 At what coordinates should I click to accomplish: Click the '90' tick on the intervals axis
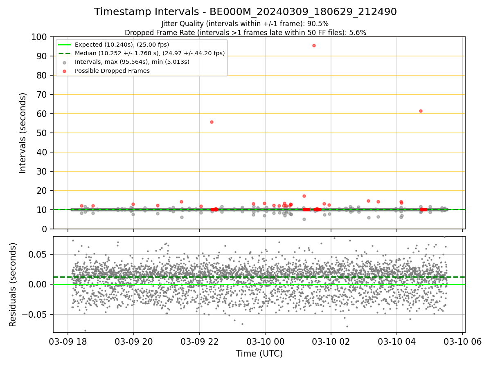coord(41,56)
